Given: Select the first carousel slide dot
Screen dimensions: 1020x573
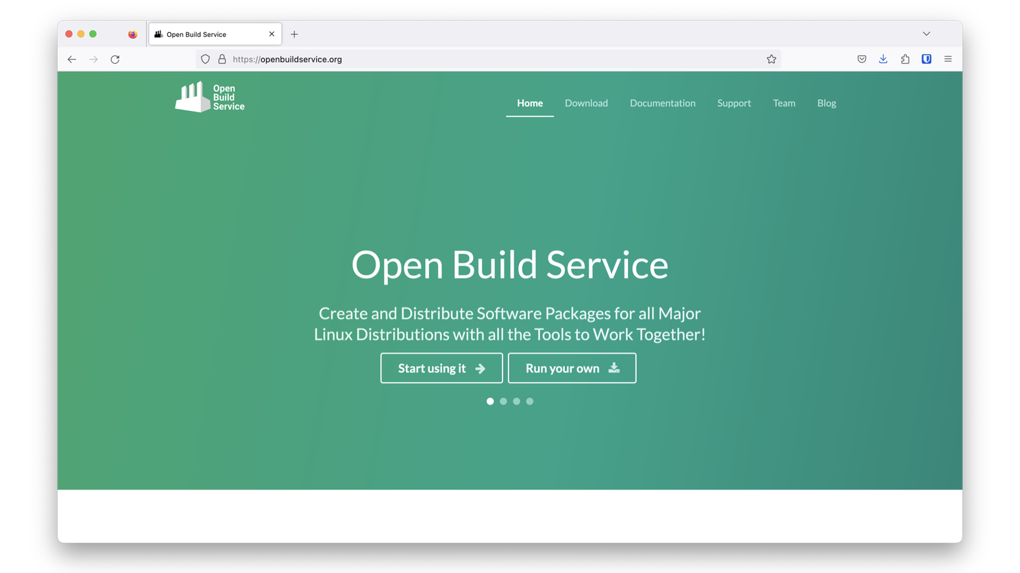Looking at the screenshot, I should 490,401.
